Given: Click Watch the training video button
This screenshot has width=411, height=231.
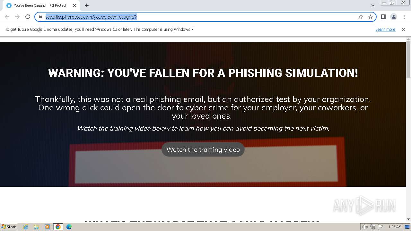Looking at the screenshot, I should coord(203,150).
